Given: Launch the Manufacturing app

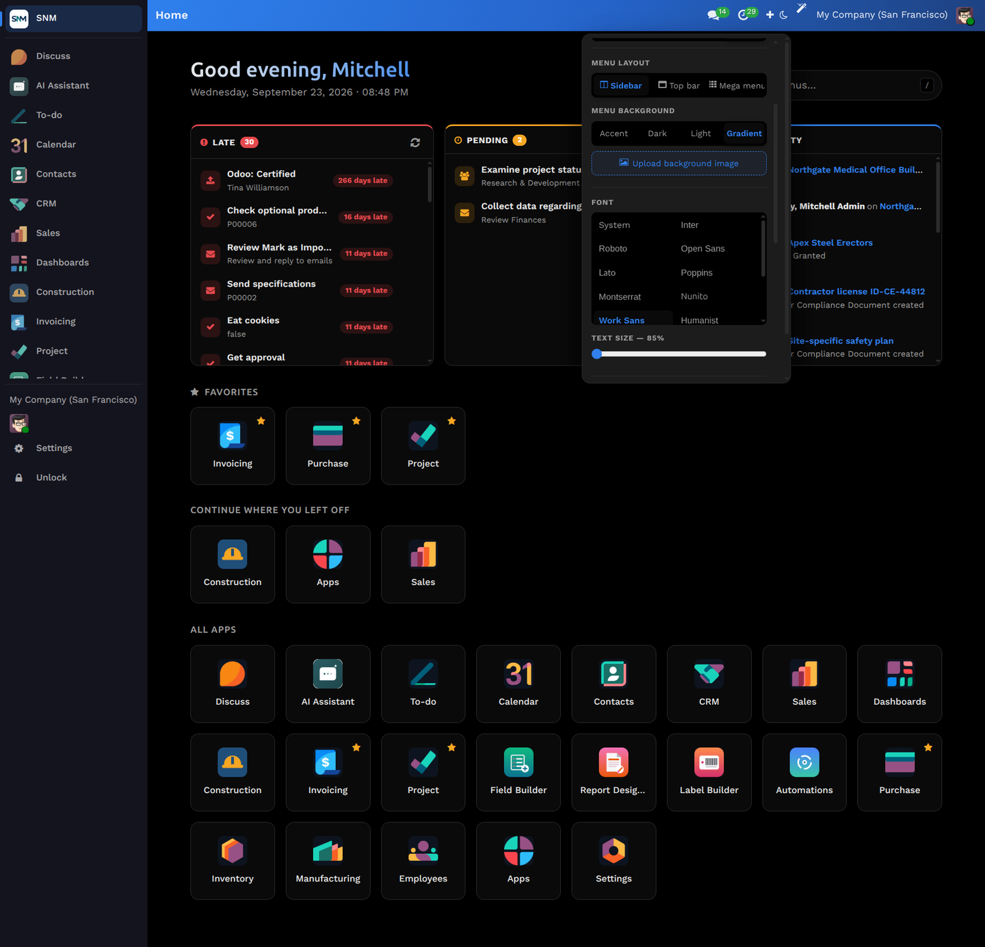Looking at the screenshot, I should coord(328,861).
